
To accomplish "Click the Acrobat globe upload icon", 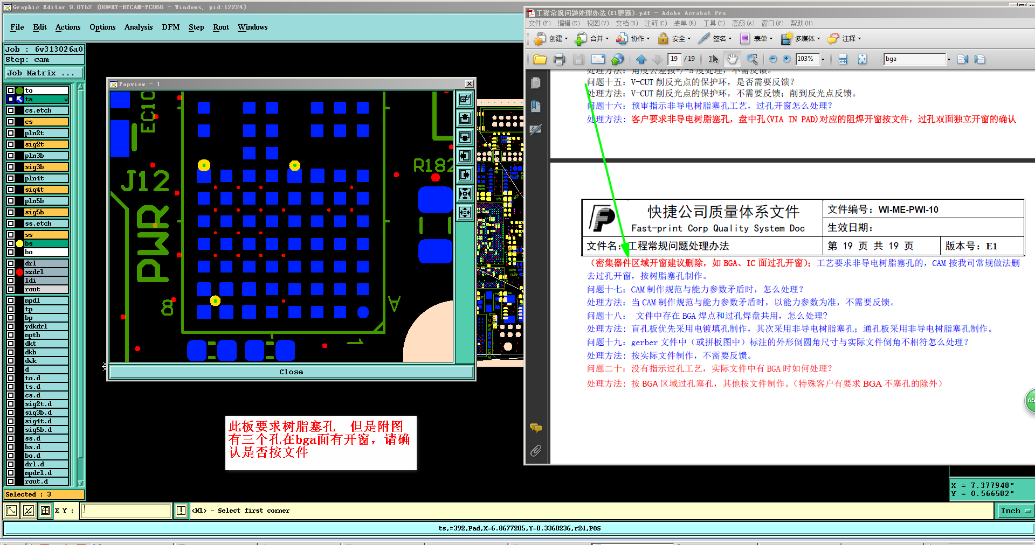I will coord(618,59).
